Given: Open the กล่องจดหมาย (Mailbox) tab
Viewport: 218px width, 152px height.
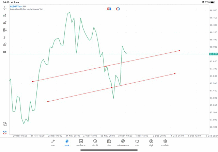Looking at the screenshot, I should click(x=123, y=143).
